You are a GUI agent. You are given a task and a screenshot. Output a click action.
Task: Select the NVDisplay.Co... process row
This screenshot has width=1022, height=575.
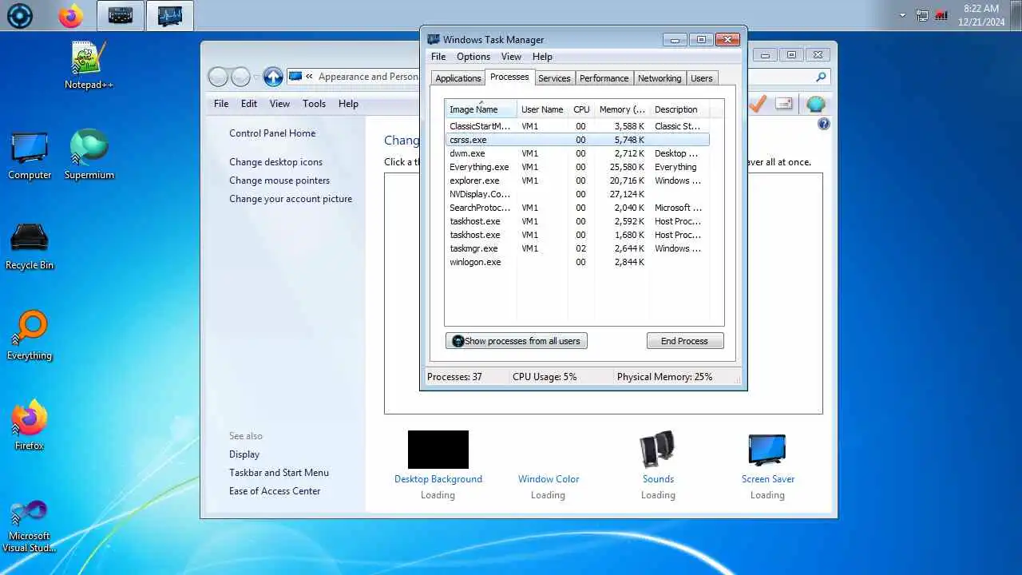point(577,194)
